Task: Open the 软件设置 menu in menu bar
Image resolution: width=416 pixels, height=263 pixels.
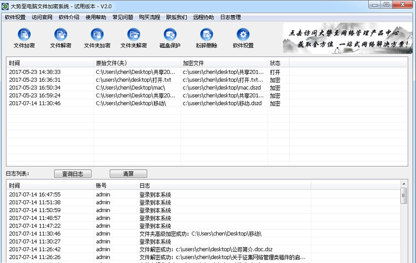Action: pyautogui.click(x=15, y=17)
